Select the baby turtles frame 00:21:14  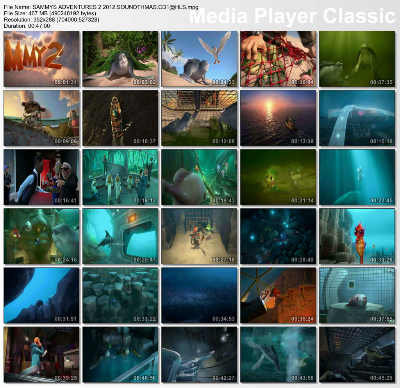click(x=278, y=177)
